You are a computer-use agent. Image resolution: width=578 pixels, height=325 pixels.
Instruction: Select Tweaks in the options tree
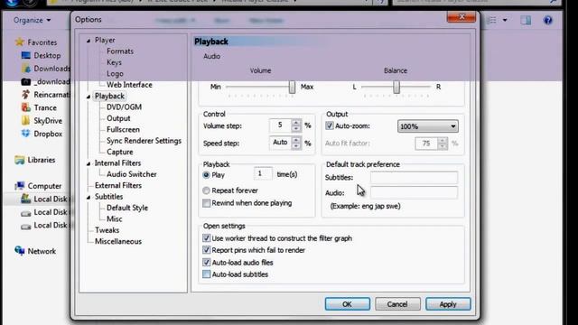point(107,230)
